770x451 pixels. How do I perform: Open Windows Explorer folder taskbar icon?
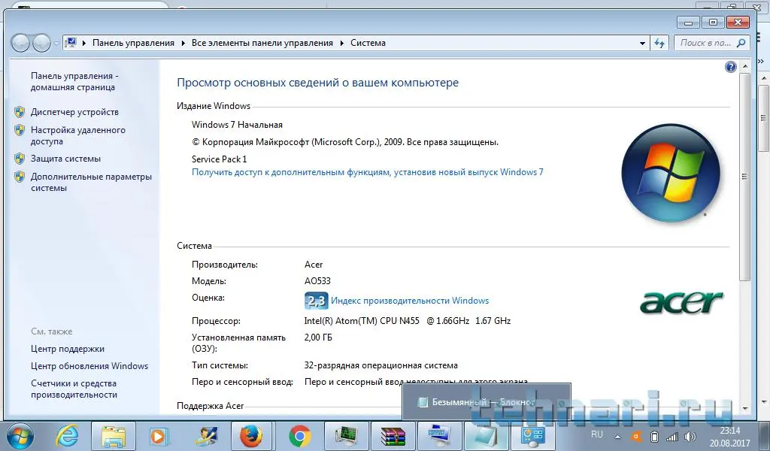[113, 436]
